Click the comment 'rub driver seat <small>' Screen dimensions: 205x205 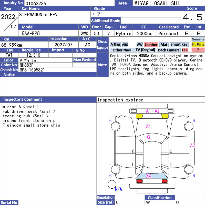[29, 111]
